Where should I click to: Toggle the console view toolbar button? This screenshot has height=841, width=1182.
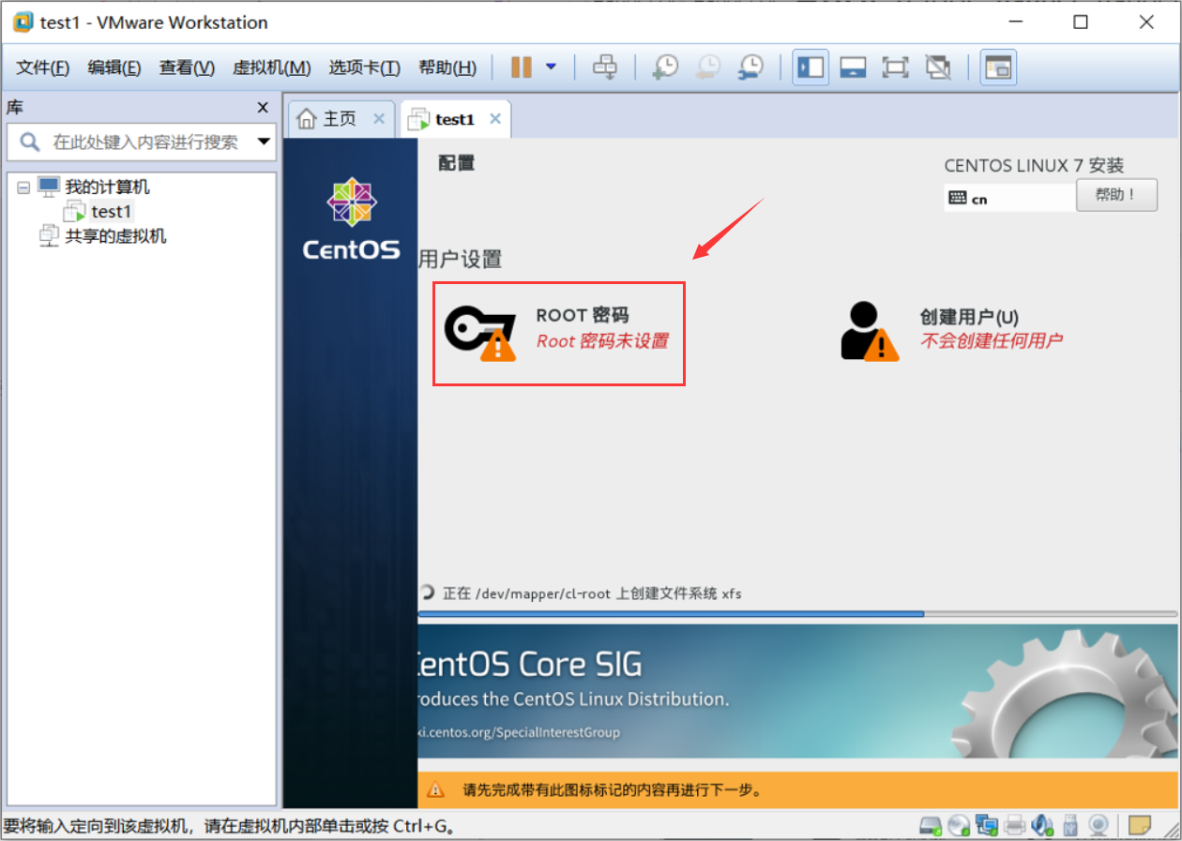pos(998,68)
